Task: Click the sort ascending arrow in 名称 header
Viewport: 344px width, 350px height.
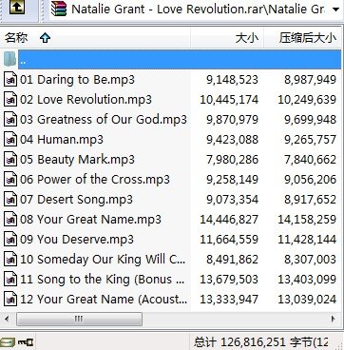Action: 45,38
